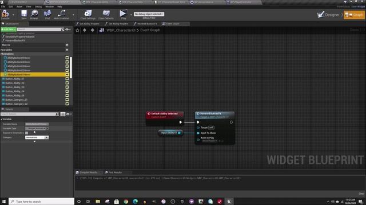Enable Expose to Cinematics checkbox
The width and height of the screenshot is (366, 205).
click(x=27, y=133)
